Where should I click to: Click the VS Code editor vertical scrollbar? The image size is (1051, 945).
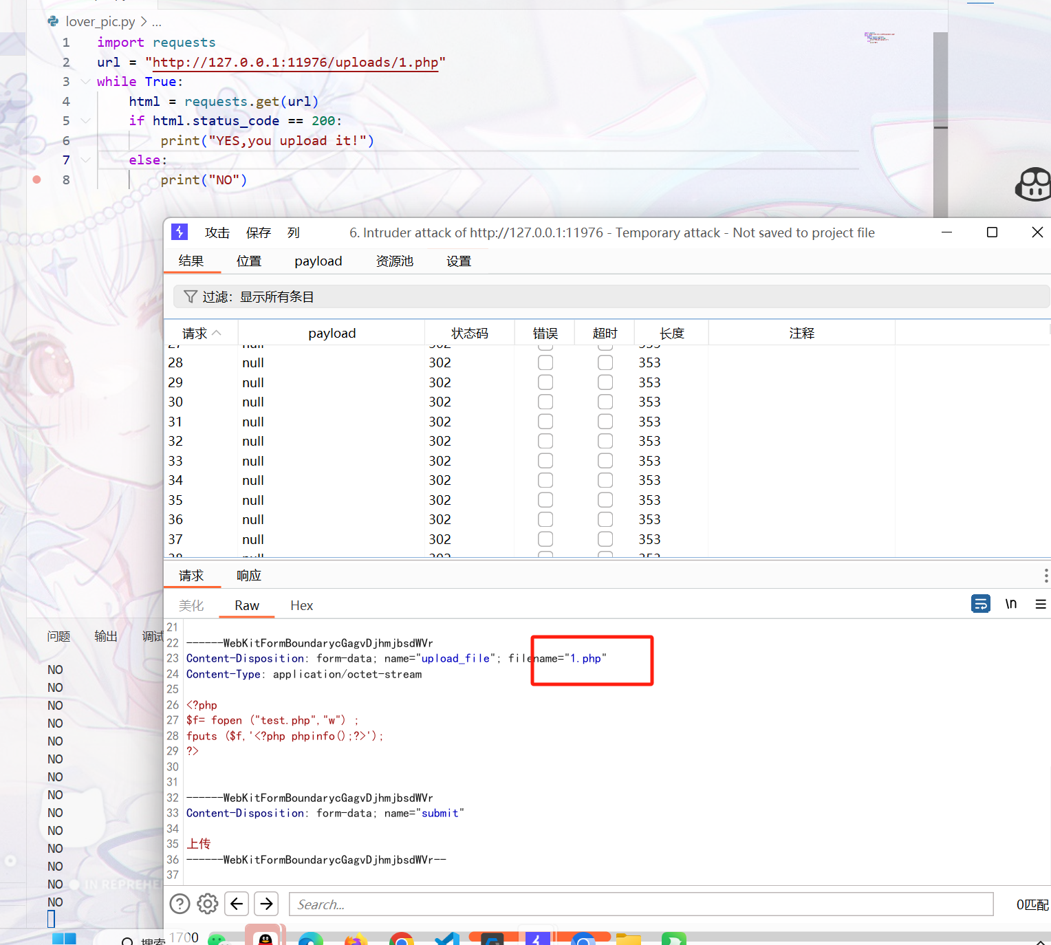click(x=940, y=124)
